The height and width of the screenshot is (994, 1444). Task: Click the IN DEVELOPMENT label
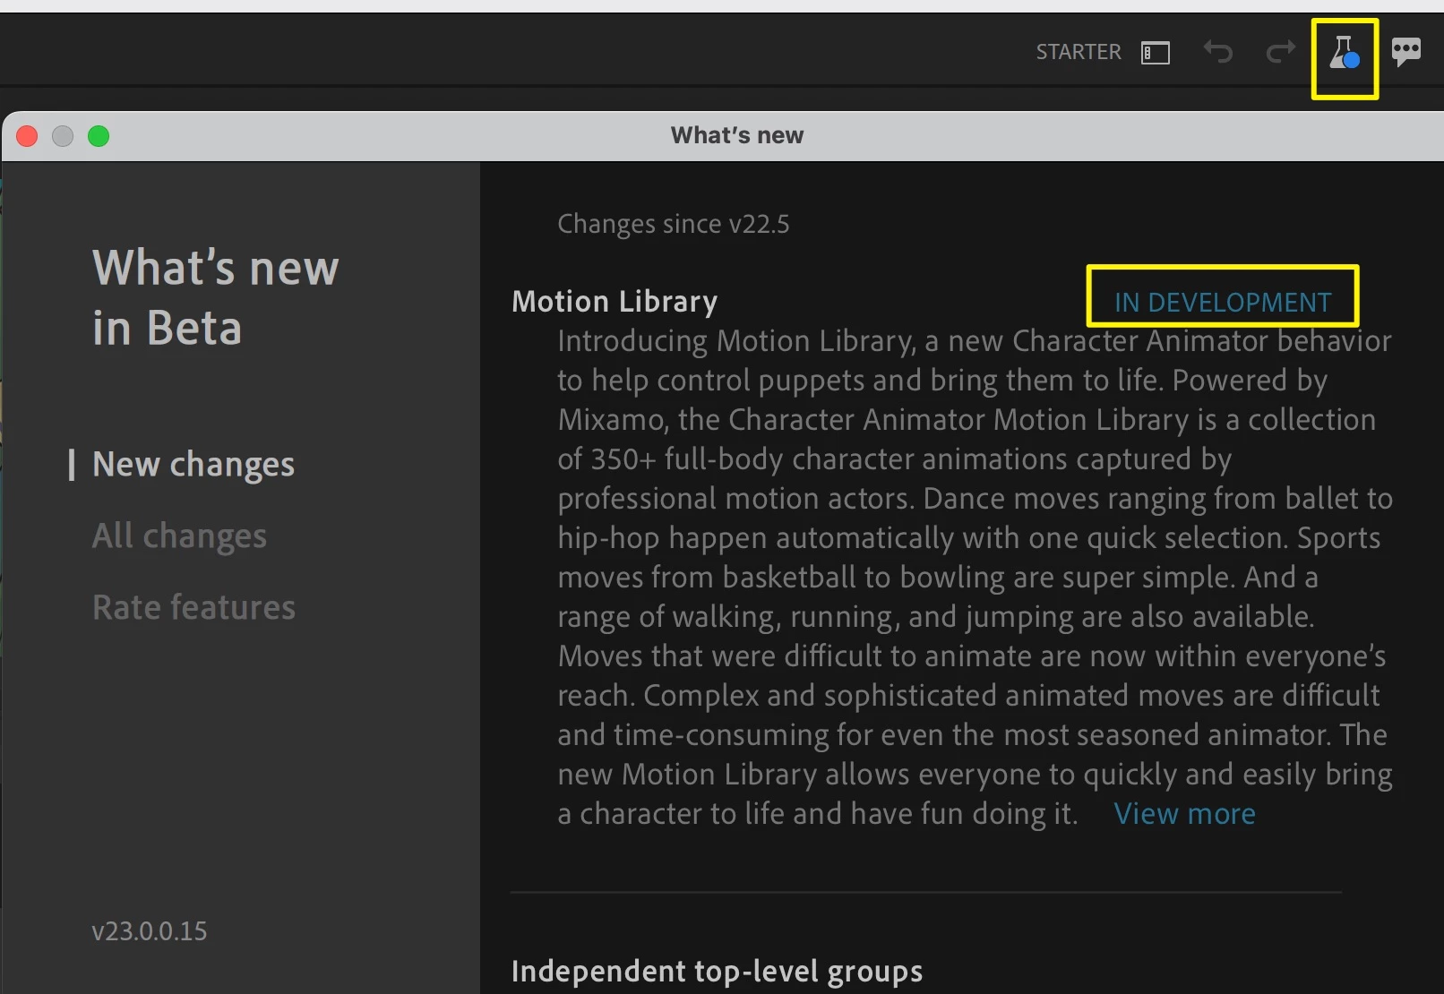[1223, 303]
